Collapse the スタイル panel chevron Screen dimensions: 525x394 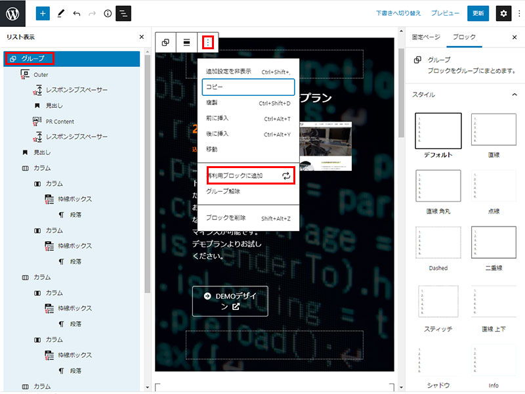pos(514,95)
